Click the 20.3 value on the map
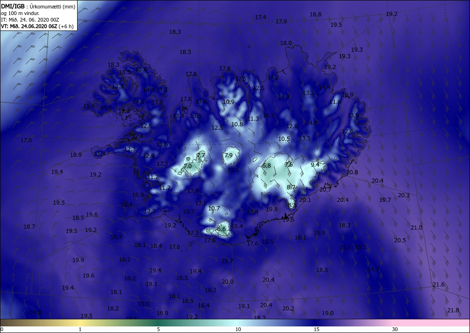The image size is (470, 333). coord(404,195)
